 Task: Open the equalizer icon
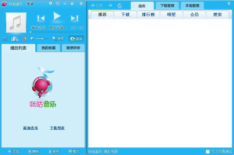6,38
